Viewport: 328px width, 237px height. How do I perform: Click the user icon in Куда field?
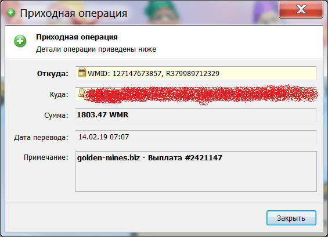click(x=81, y=93)
